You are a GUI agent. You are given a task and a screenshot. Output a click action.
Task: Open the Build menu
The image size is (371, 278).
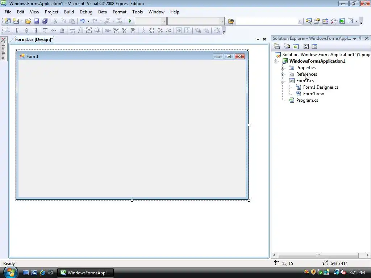69,12
